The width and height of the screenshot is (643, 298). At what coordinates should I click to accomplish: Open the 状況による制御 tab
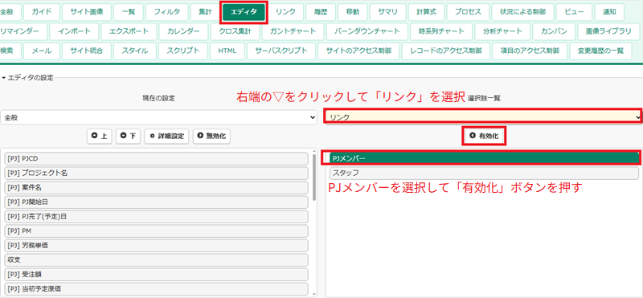[523, 12]
